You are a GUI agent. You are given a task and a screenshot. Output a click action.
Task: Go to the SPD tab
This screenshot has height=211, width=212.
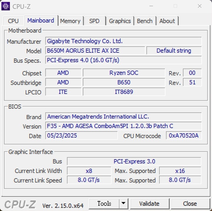click(x=94, y=21)
